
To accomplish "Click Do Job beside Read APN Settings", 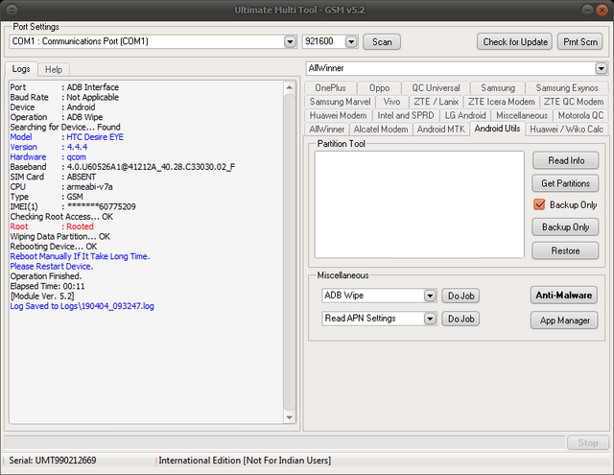I will pos(460,319).
